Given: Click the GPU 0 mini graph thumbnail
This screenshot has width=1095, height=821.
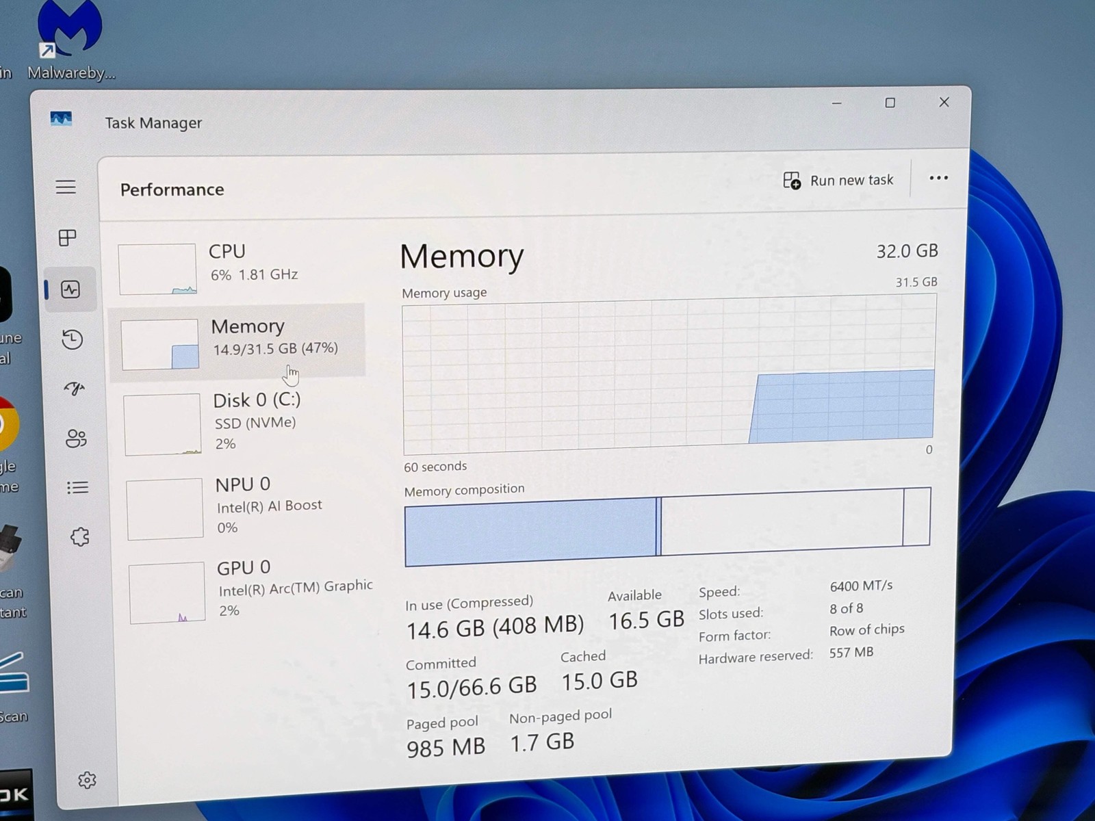Looking at the screenshot, I should click(x=167, y=592).
